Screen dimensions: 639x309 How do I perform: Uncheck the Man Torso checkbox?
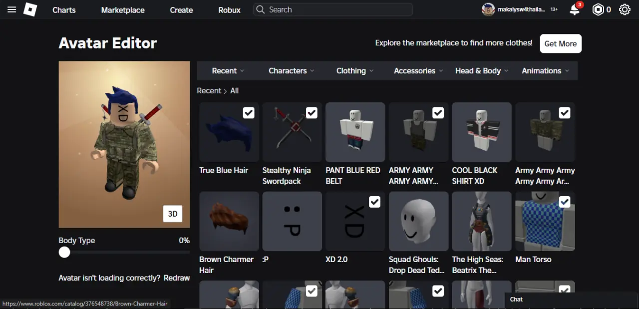[565, 202]
